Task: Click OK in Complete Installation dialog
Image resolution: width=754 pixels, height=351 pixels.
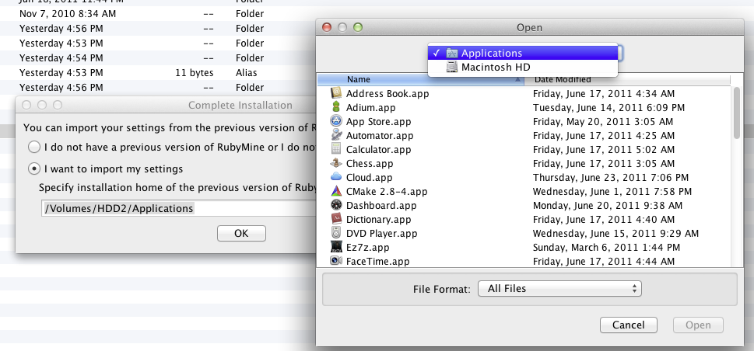Action: coord(241,234)
